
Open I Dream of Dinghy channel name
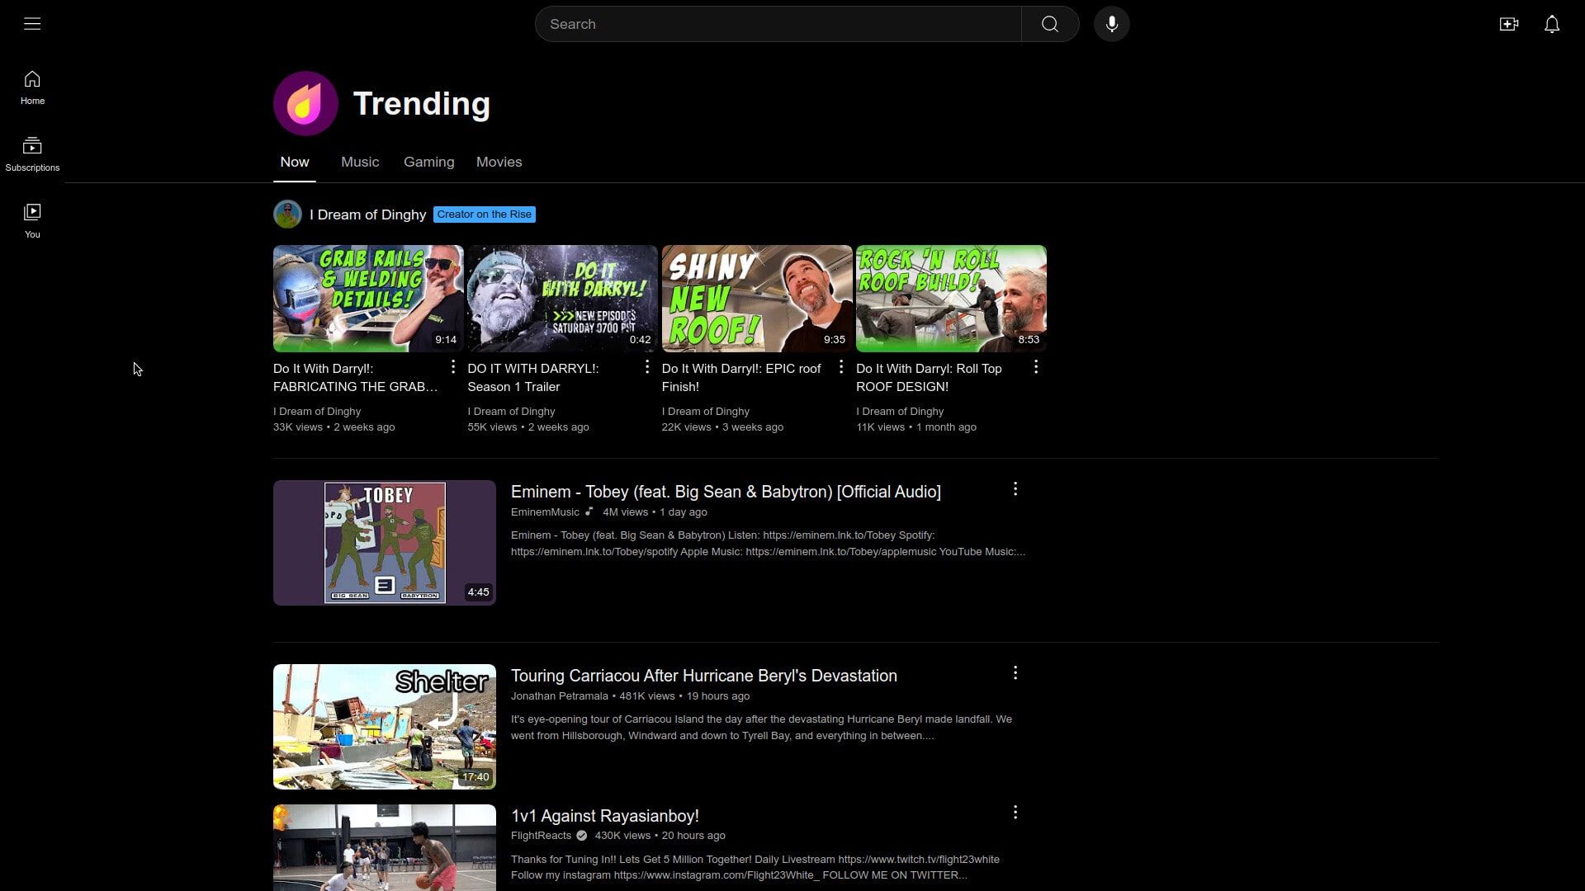[367, 214]
